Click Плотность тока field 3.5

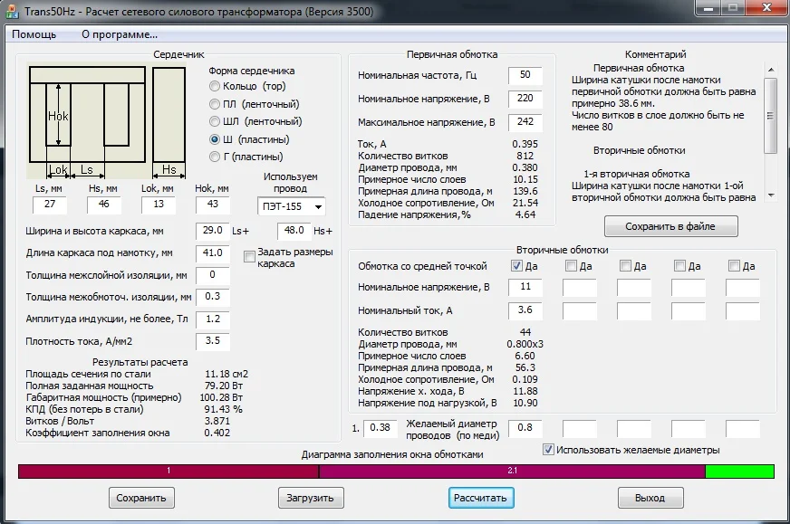tap(213, 341)
